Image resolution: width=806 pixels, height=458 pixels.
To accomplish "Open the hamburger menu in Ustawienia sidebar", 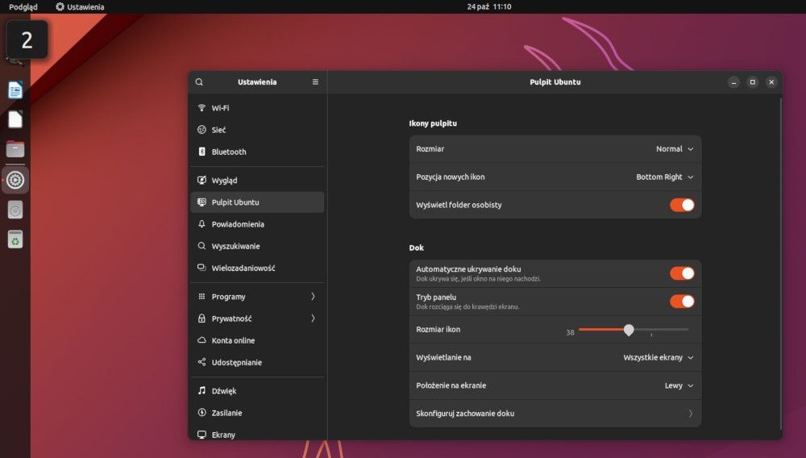I will (x=315, y=82).
